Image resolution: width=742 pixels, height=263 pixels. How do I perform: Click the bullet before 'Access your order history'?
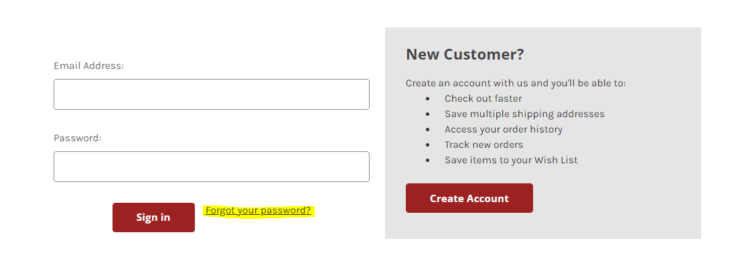pos(428,130)
